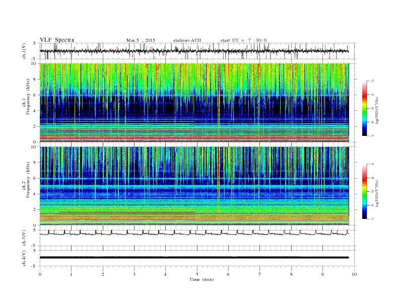Click the "ch.4(V)" axis label
The width and height of the screenshot is (399, 308).
pos(24,259)
